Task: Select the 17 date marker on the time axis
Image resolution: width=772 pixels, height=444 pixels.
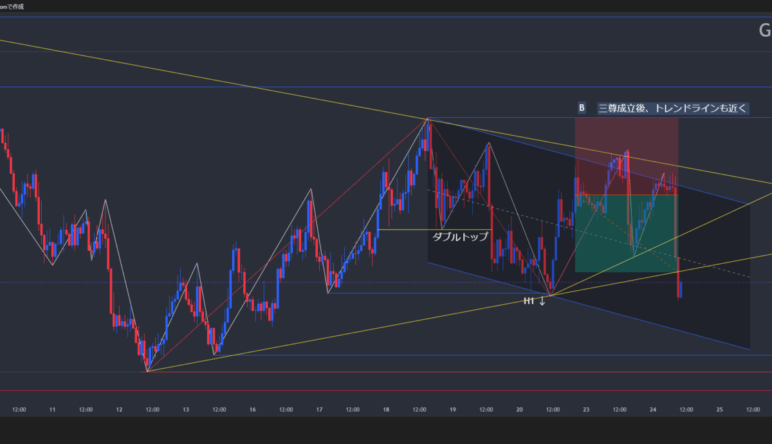Action: (x=319, y=409)
